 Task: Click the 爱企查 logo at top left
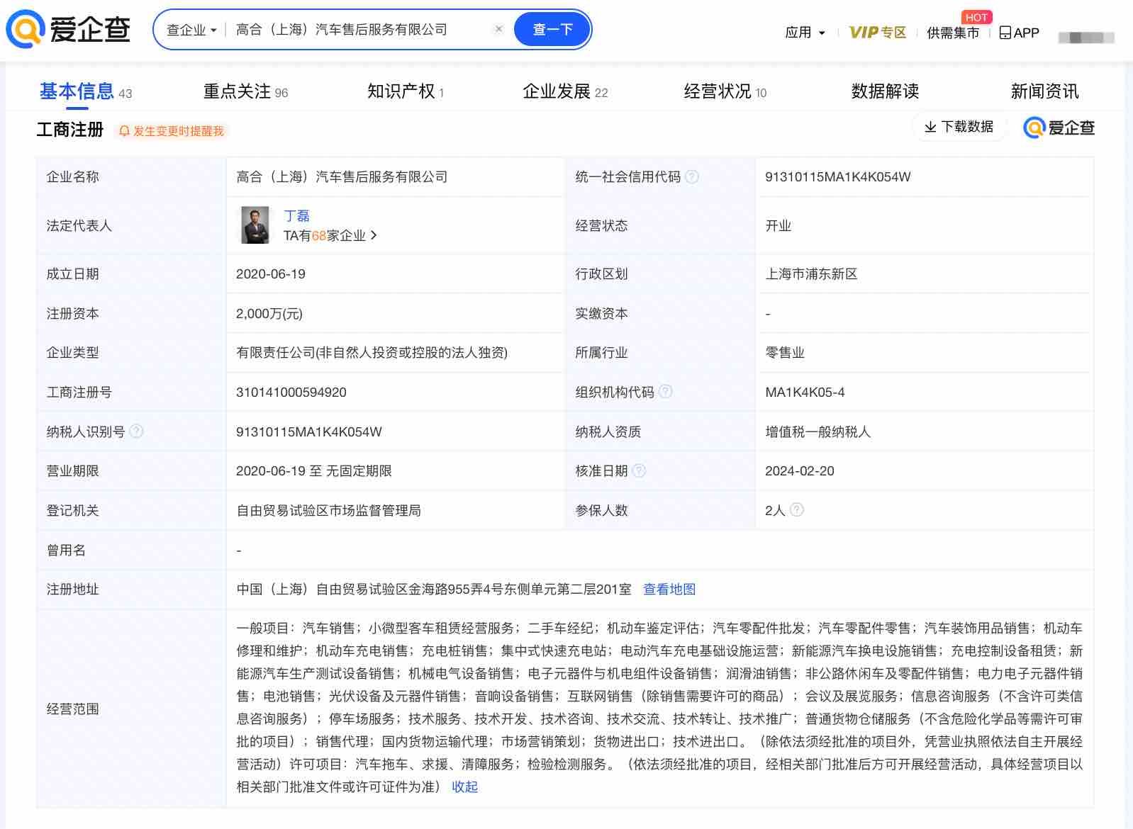tap(68, 30)
